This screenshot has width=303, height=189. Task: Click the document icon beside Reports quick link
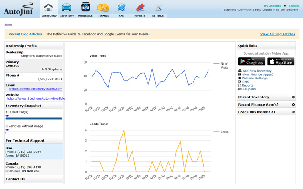click(240, 85)
